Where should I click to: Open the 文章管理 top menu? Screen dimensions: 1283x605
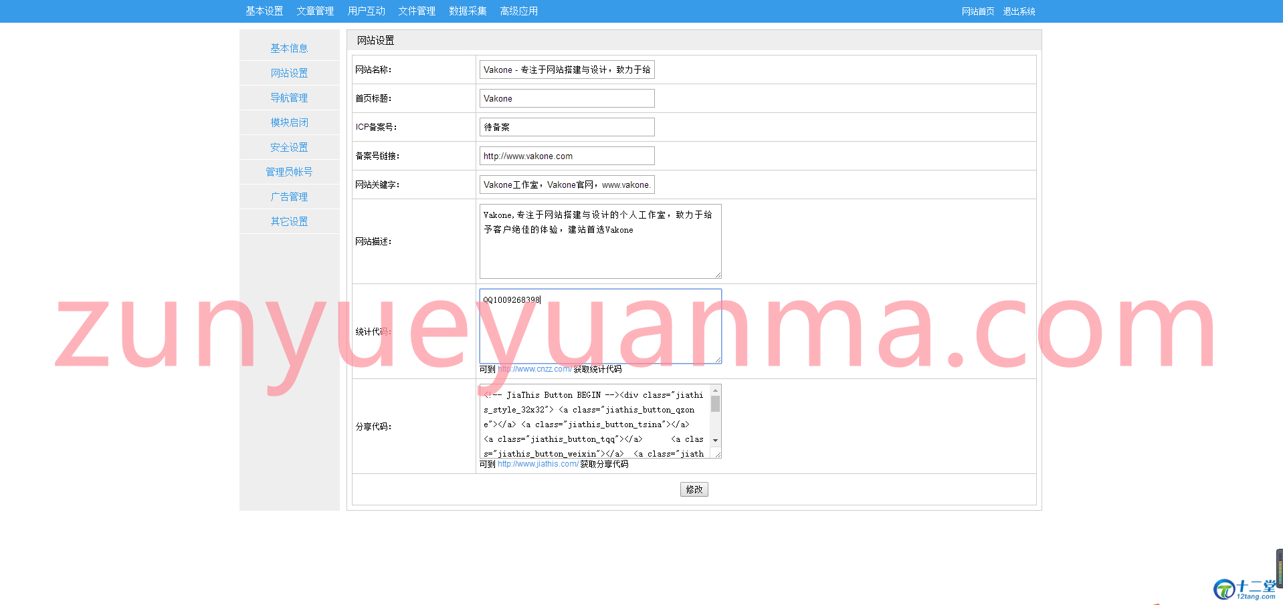(x=315, y=11)
